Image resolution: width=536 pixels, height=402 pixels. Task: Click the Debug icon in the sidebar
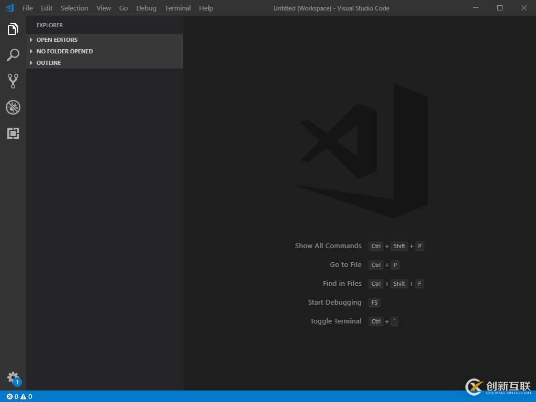[13, 107]
